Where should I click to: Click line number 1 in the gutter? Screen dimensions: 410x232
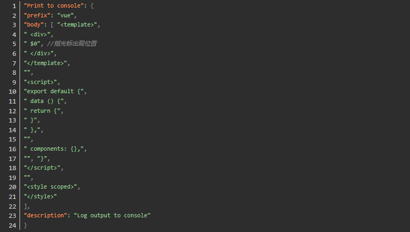(14, 5)
